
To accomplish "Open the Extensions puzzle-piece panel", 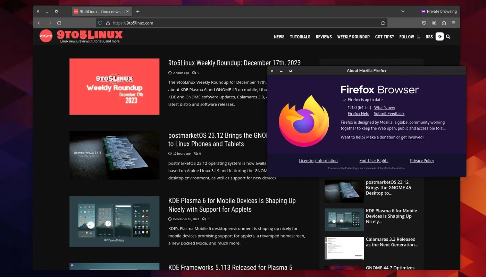I will click(x=443, y=23).
